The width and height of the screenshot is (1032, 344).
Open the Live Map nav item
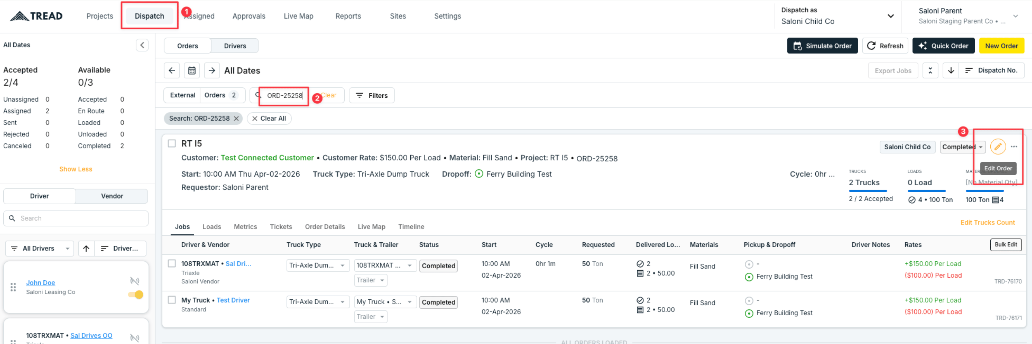[298, 16]
